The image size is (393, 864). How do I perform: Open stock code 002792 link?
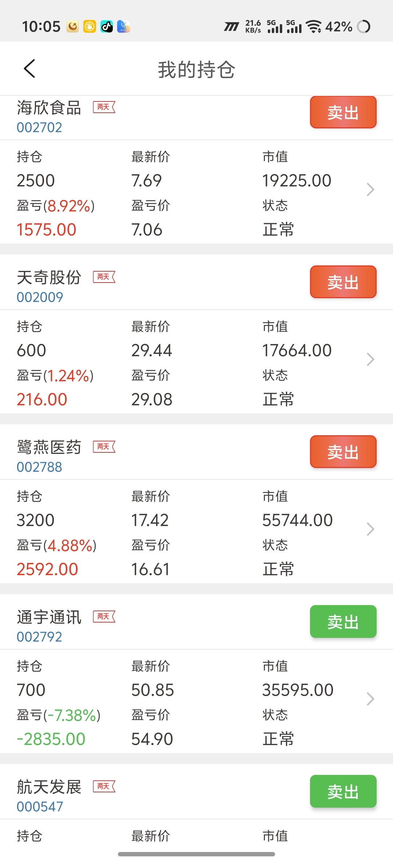click(x=40, y=637)
